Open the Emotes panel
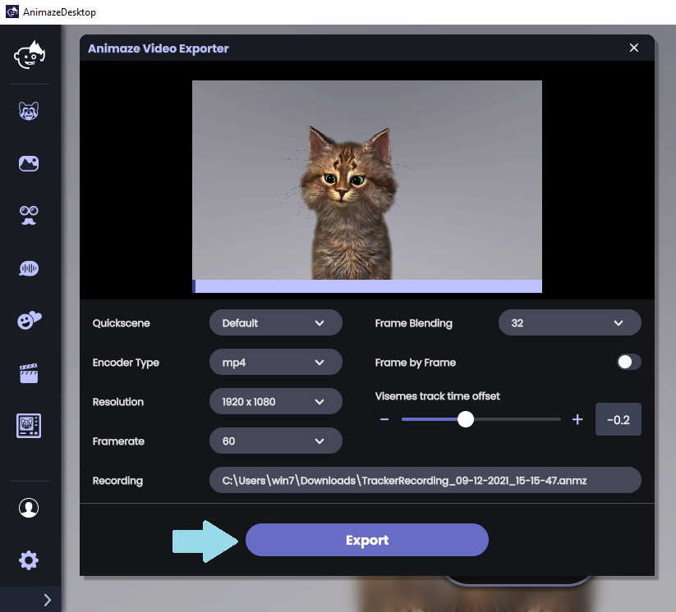This screenshot has height=612, width=676. 29,321
